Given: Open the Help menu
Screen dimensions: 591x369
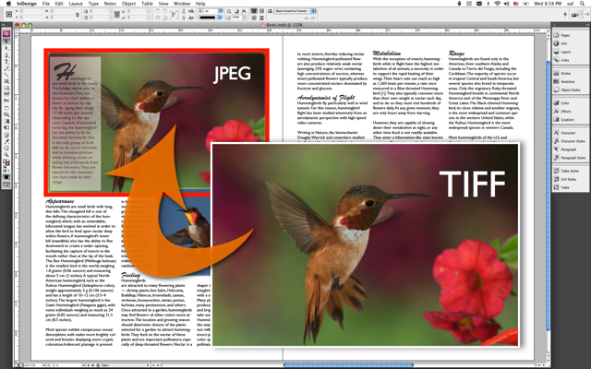Looking at the screenshot, I should pyautogui.click(x=200, y=4).
